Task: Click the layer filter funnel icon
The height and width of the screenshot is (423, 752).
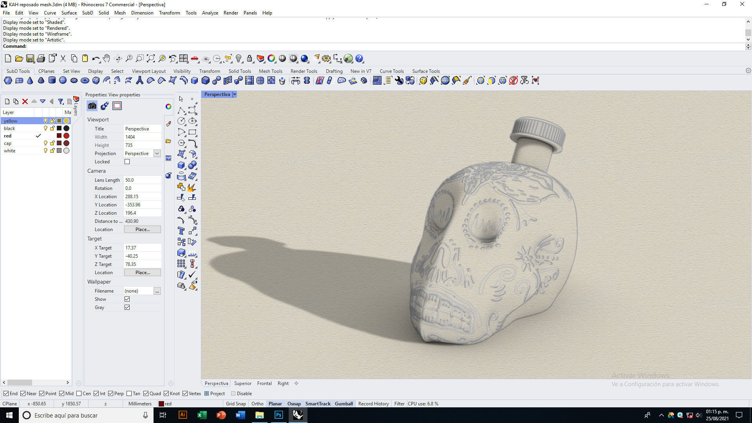Action: 61,101
